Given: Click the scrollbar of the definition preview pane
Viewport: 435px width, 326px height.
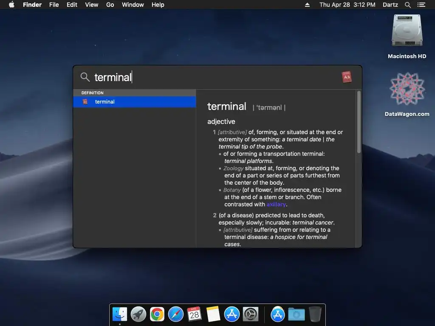Looking at the screenshot, I should tap(359, 122).
